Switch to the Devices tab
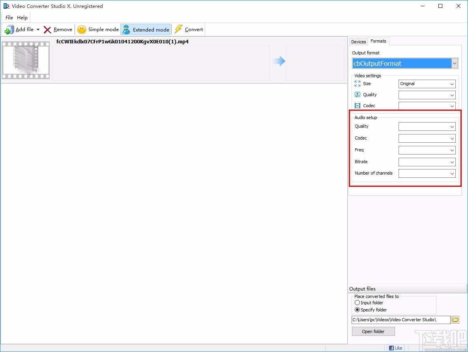 [x=358, y=42]
